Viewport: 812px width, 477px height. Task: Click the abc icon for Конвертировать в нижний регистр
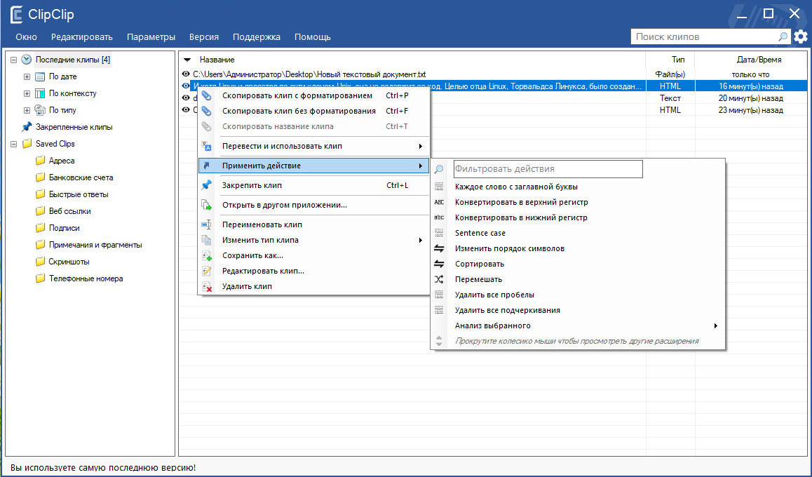pyautogui.click(x=439, y=217)
